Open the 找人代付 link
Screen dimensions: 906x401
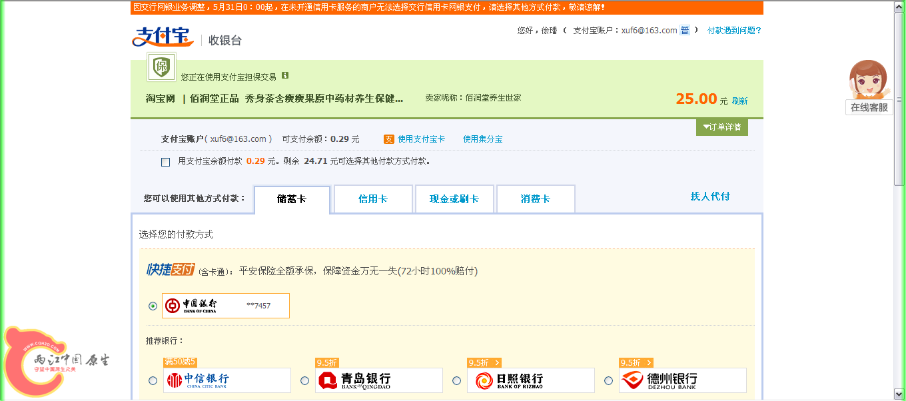(x=710, y=197)
